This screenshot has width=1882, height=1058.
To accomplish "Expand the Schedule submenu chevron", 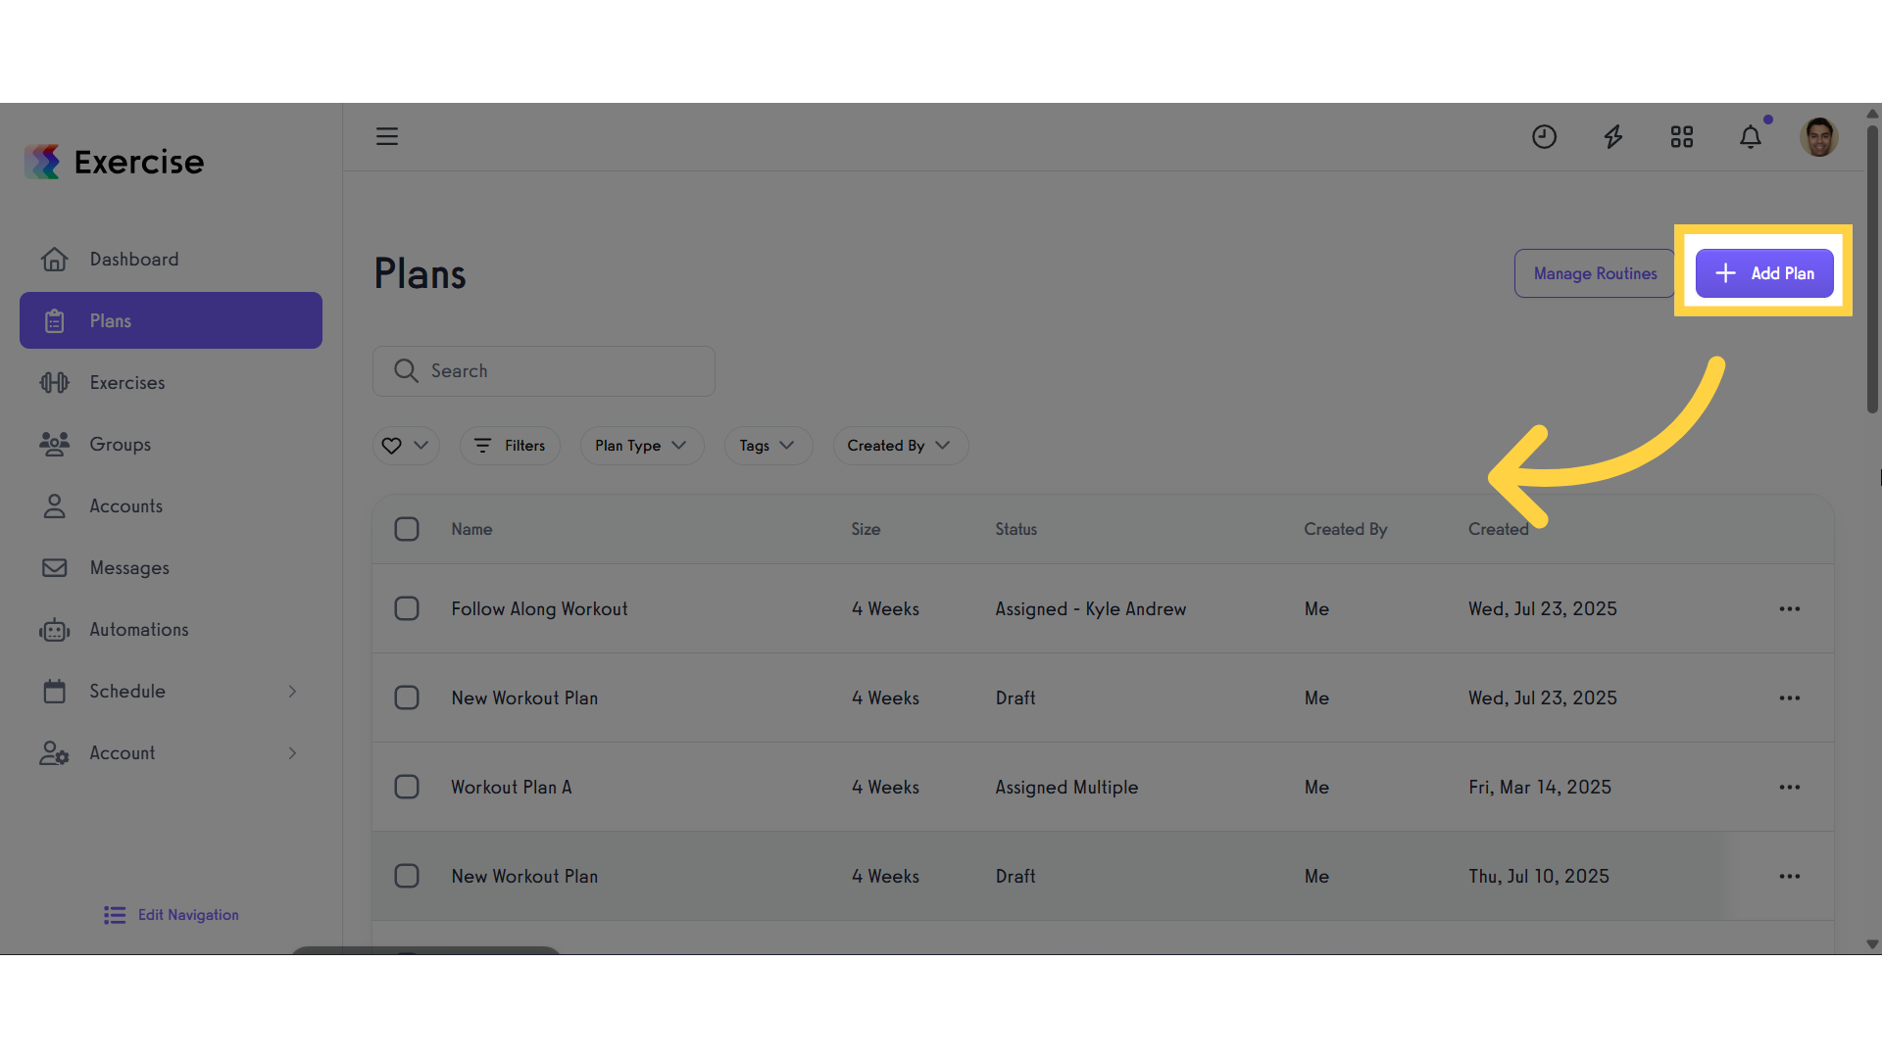I will [x=292, y=692].
